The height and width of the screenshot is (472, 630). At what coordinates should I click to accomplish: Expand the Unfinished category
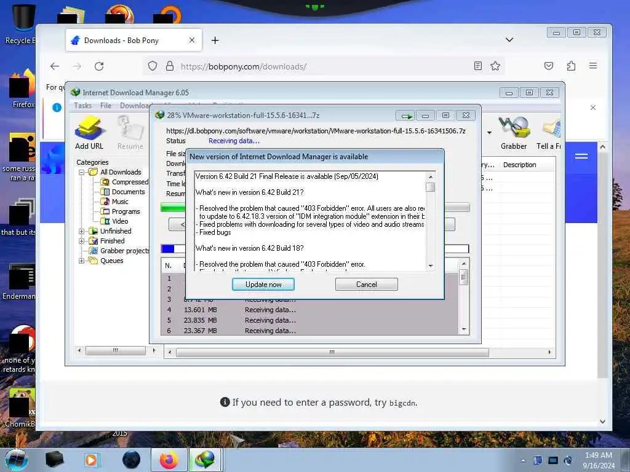pos(82,231)
